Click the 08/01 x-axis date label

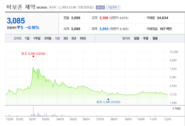click(x=114, y=119)
